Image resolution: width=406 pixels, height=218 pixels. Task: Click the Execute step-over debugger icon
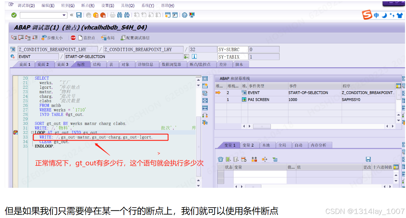[x=21, y=38]
